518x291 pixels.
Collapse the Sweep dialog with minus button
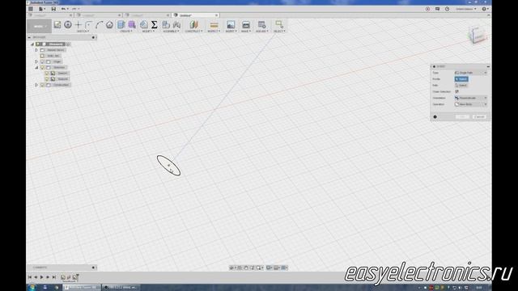[488, 66]
